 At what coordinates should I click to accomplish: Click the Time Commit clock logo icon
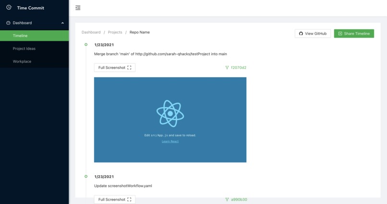coord(9,7)
